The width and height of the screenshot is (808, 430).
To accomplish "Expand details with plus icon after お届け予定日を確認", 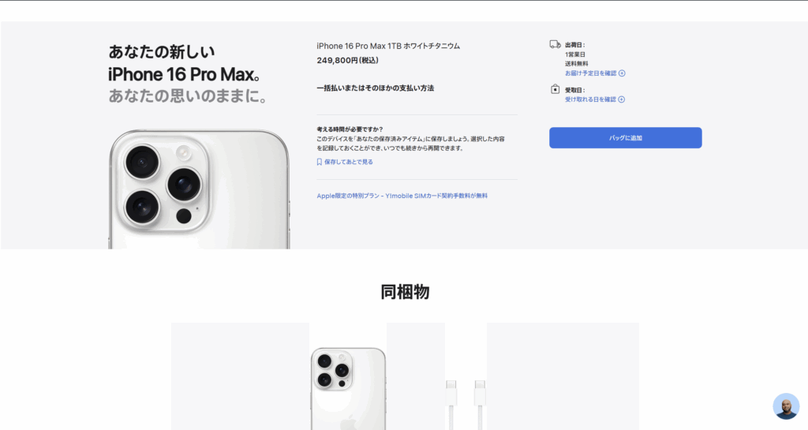I will pos(622,73).
